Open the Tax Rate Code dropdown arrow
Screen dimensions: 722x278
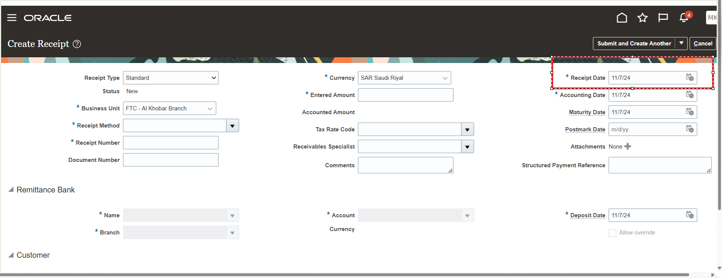[468, 129]
